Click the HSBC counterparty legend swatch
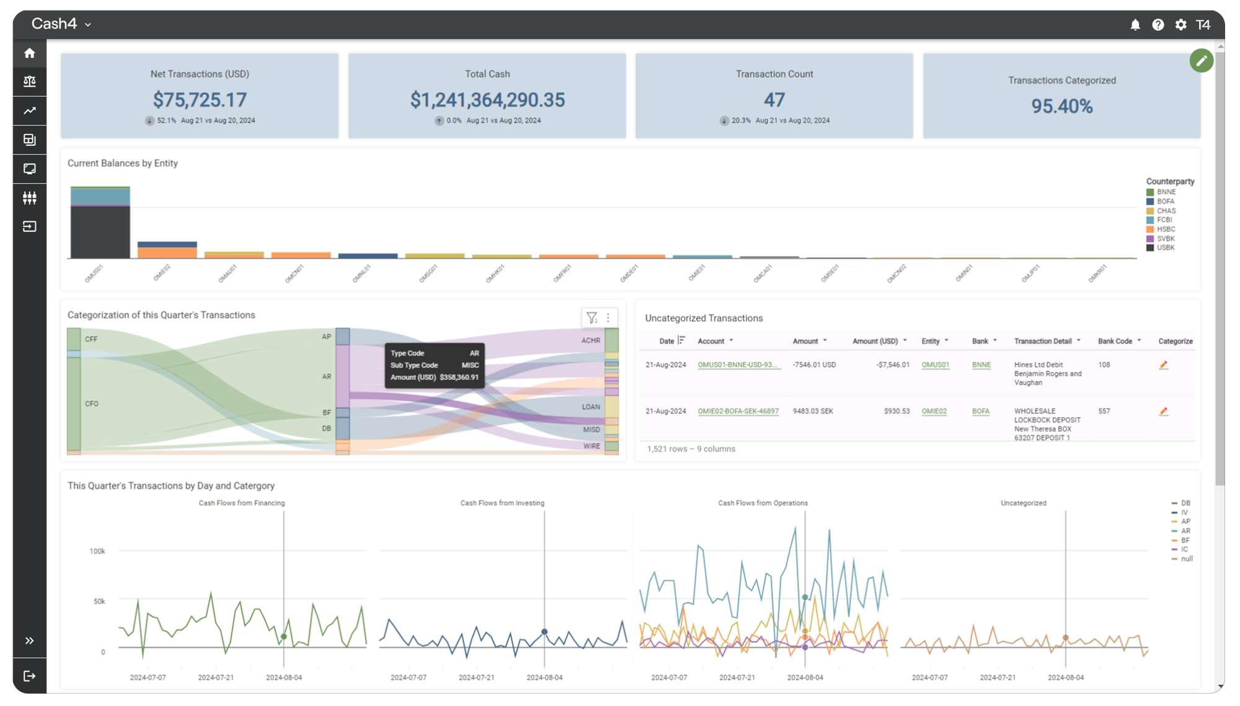The width and height of the screenshot is (1240, 706). (1150, 229)
